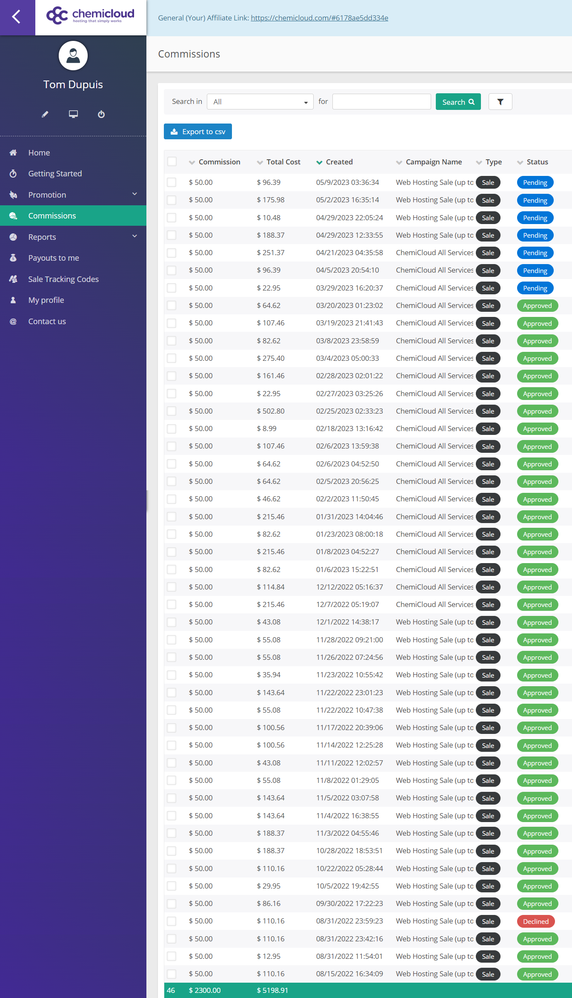Click the green Search button
Screen dimensions: 572x998
coord(458,102)
